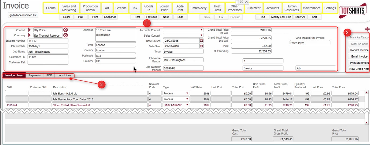Image resolution: width=370 pixels, height=145 pixels.
Task: Open the Date Sent calendar icon
Action: pyautogui.click(x=201, y=46)
